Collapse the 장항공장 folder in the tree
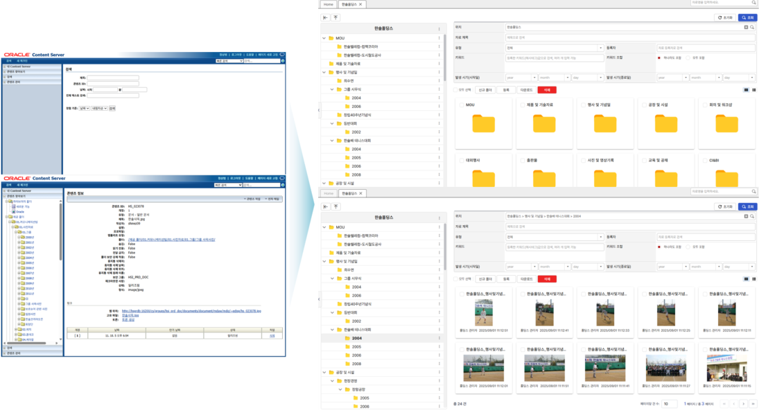The width and height of the screenshot is (759, 410). pyautogui.click(x=340, y=389)
